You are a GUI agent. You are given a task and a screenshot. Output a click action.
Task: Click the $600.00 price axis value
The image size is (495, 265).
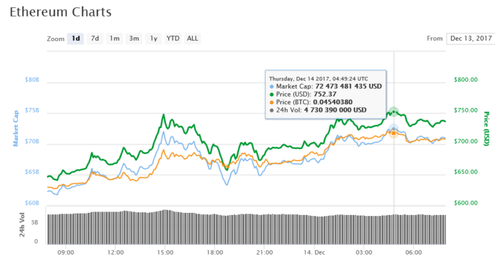[x=465, y=203]
